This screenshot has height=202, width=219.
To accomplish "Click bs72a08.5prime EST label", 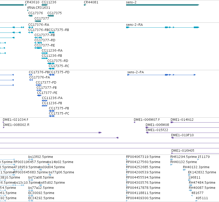I will click(41, 177).
